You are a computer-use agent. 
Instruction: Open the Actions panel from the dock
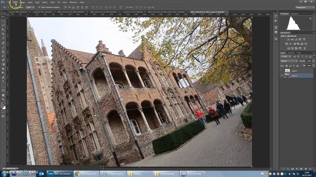pos(276,21)
